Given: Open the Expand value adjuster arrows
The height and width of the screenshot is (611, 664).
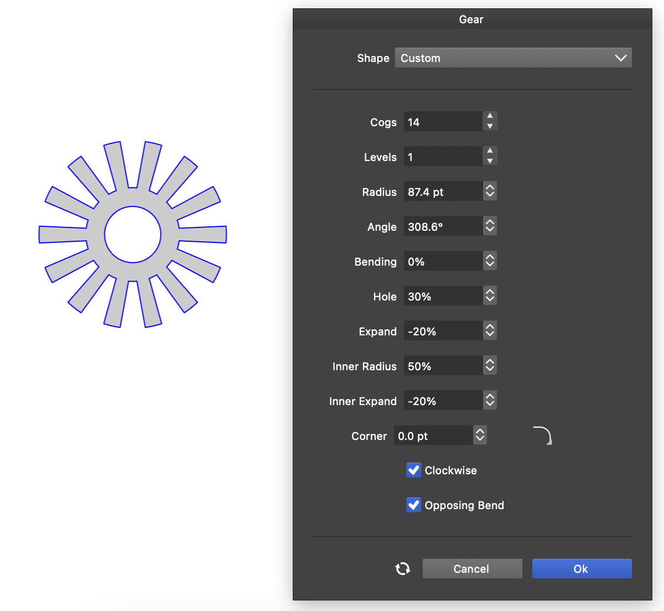Looking at the screenshot, I should (490, 331).
